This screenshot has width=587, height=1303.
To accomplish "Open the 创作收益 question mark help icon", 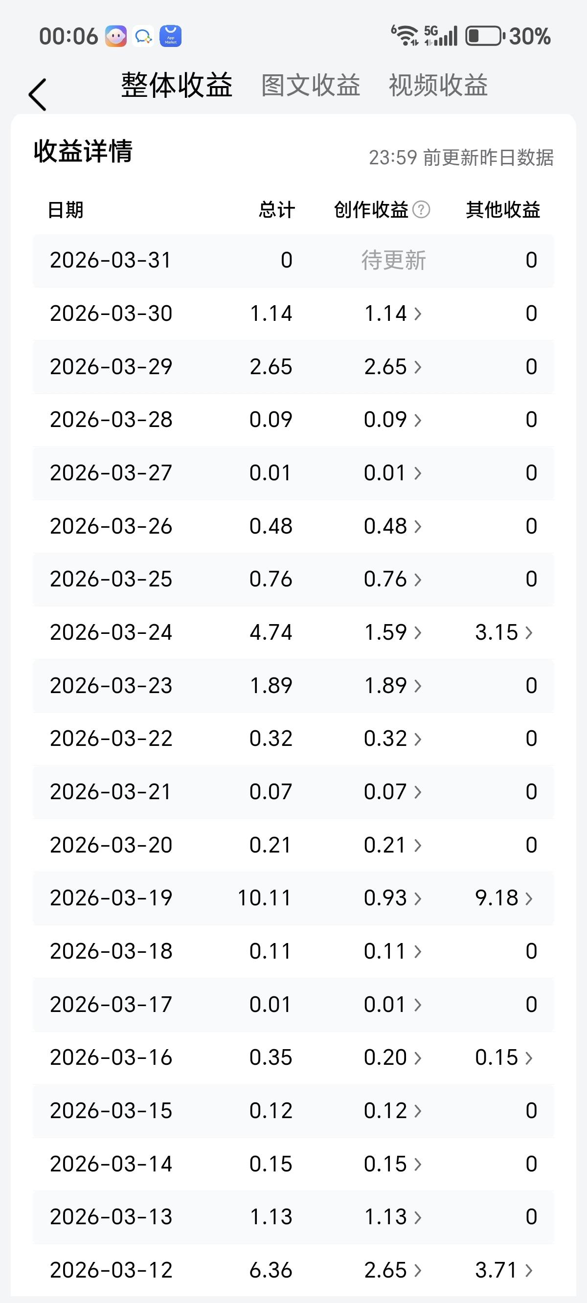I will (x=421, y=209).
